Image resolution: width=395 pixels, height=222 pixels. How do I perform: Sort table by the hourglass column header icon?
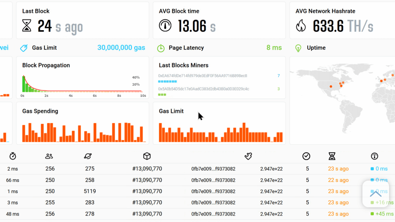pos(332,156)
